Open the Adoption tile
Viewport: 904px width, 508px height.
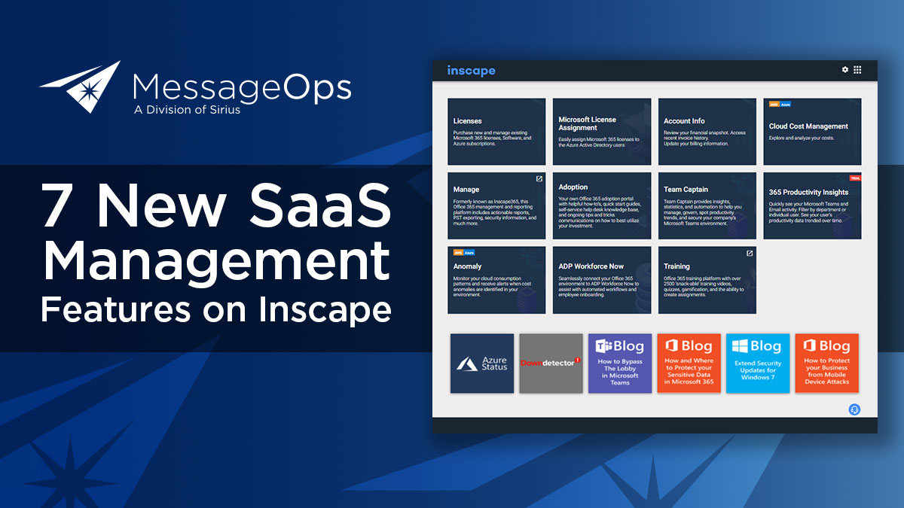coord(602,206)
